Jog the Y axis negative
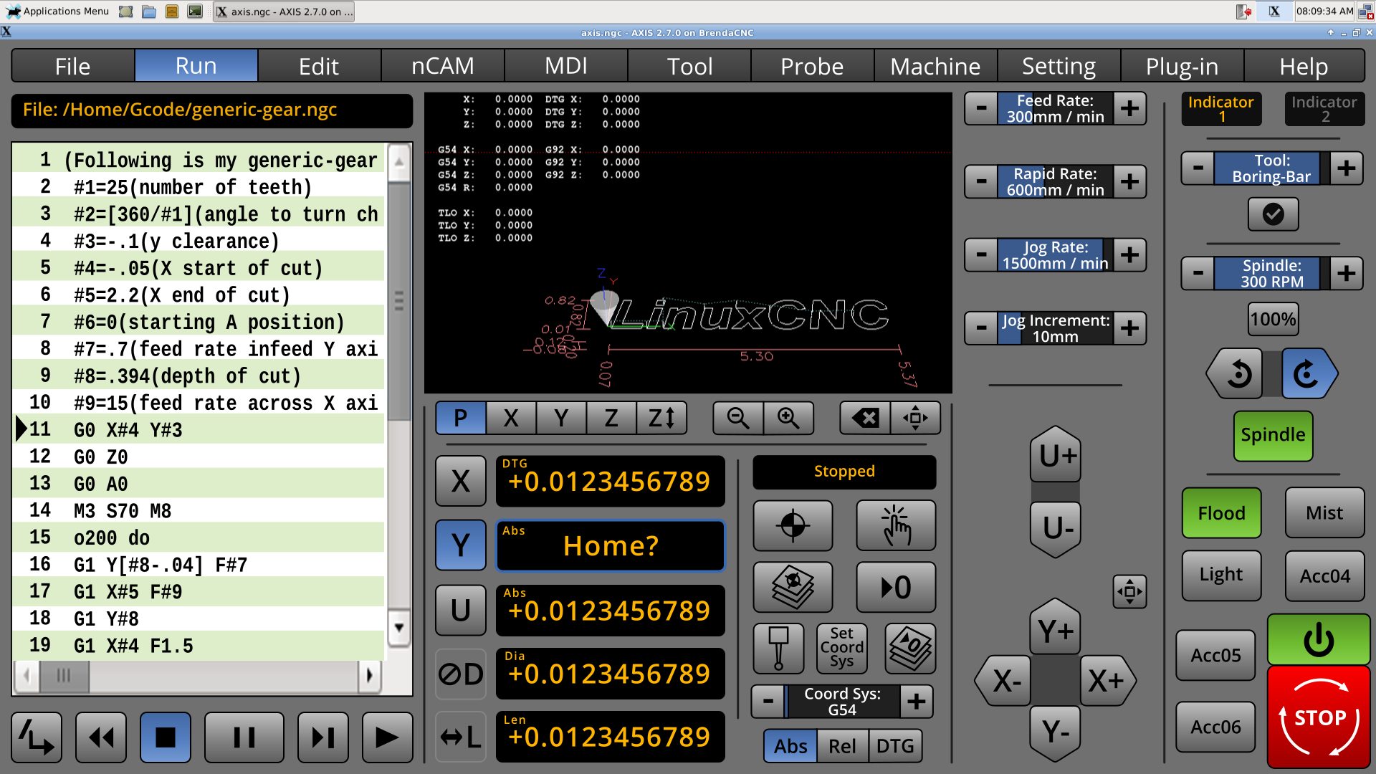 point(1056,732)
